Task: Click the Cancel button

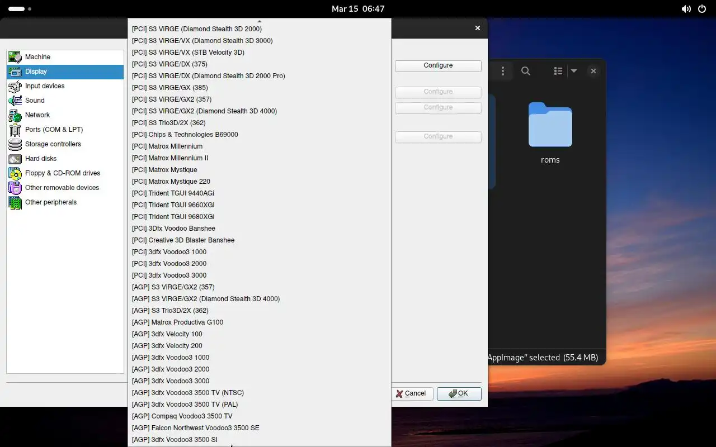Action: [411, 393]
